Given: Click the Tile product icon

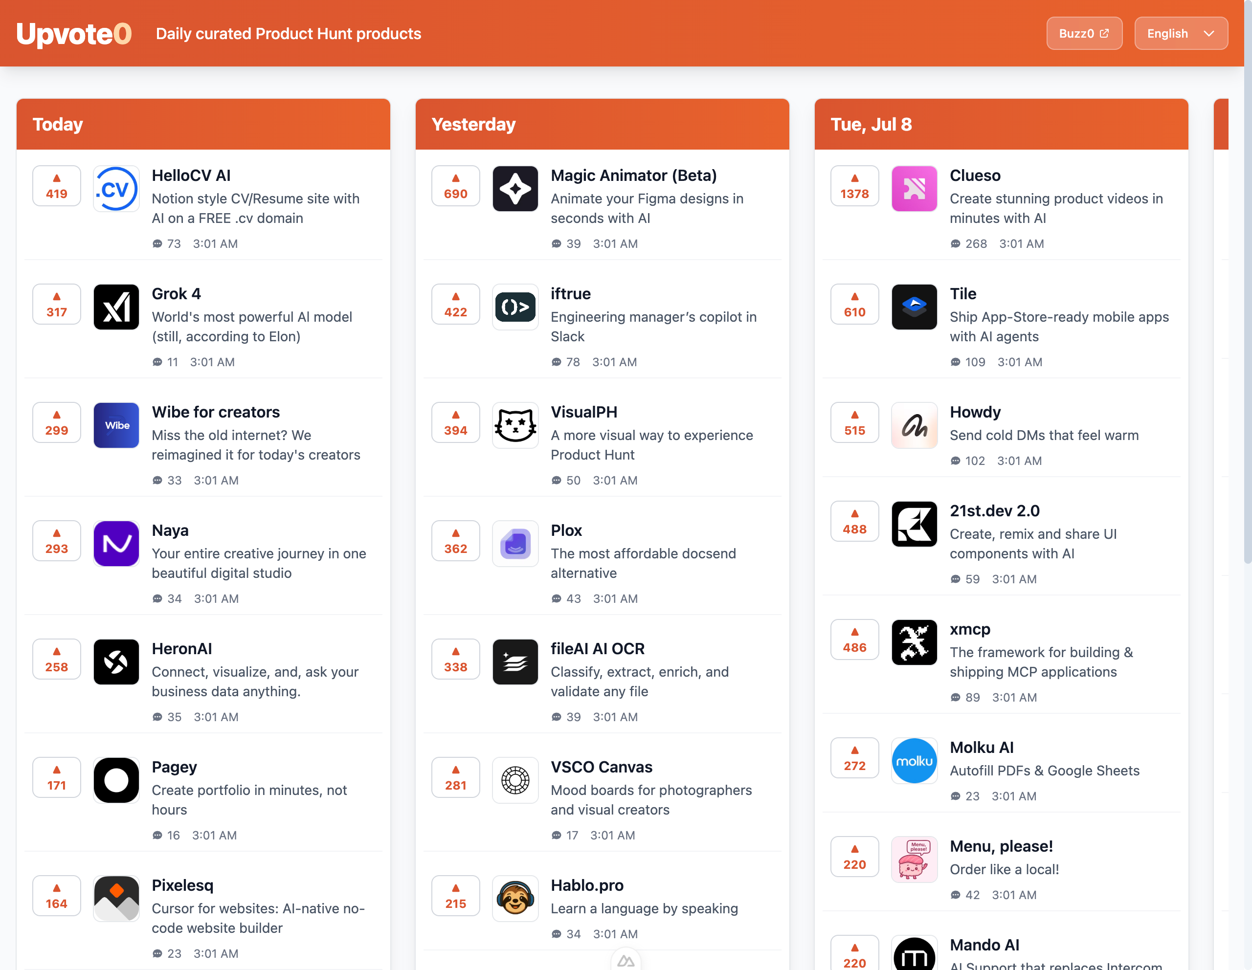Looking at the screenshot, I should coord(914,307).
